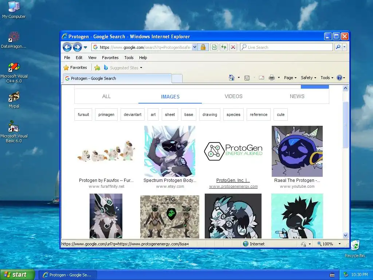Open the Protogen by Fauvfox thumbnail

[x=106, y=151]
